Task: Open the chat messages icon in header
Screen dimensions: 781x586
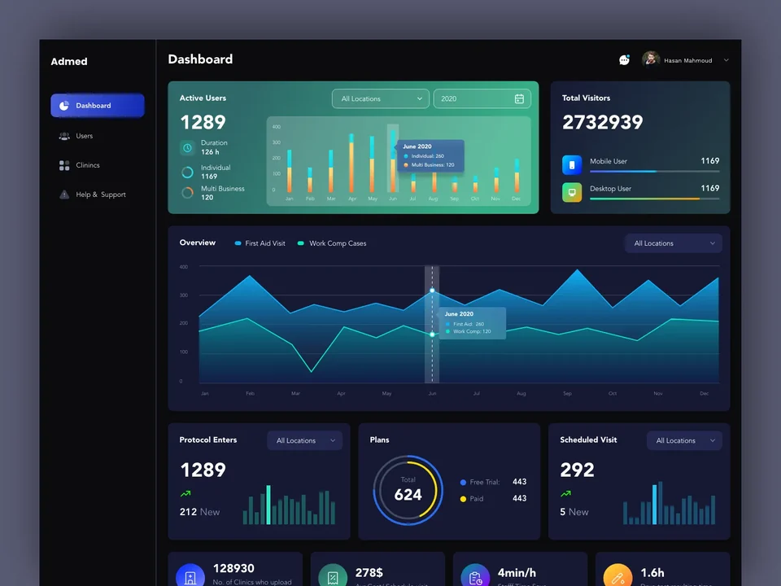Action: (x=624, y=59)
